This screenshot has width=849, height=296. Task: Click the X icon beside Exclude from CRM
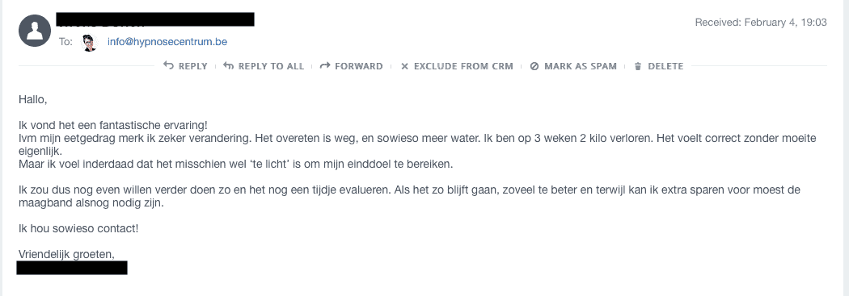(x=404, y=66)
